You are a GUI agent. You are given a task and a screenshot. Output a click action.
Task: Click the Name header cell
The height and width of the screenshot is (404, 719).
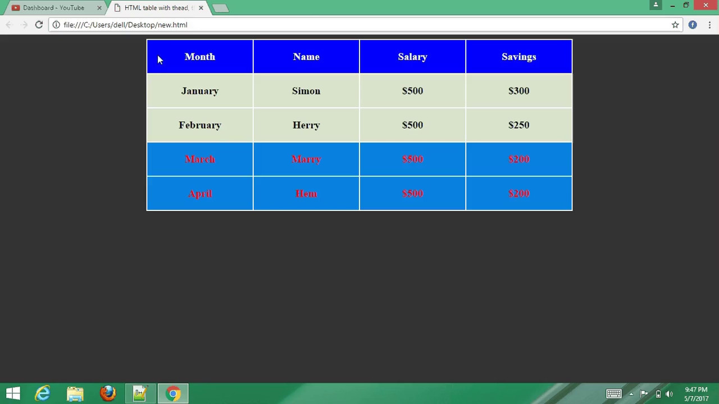click(306, 57)
